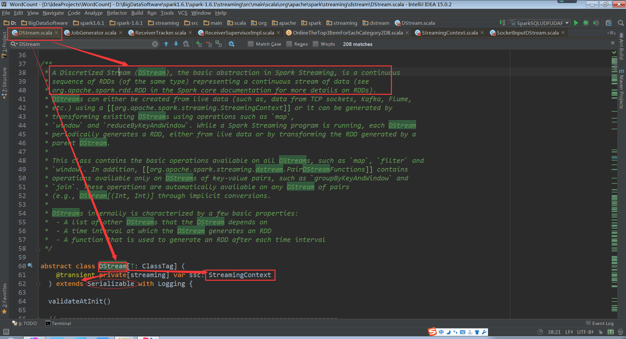Change file encoding UTF-8 selector
The image size is (626, 339).
pos(585,332)
